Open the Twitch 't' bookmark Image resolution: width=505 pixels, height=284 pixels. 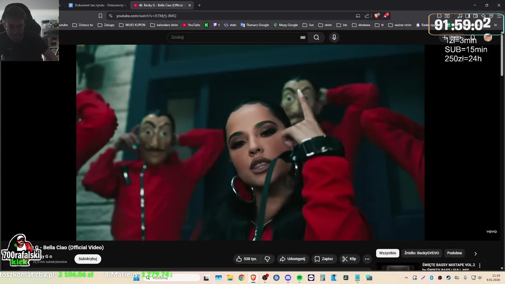click(217, 25)
